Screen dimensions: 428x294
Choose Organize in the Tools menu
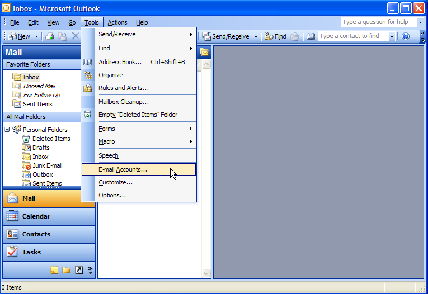click(x=139, y=75)
